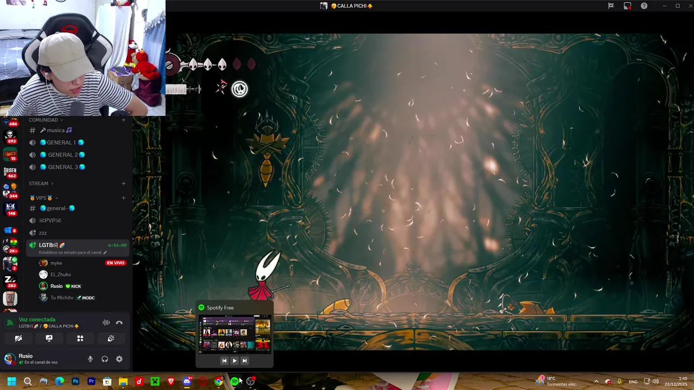
Task: Open Microsoft Store from taskbar
Action: 107,381
